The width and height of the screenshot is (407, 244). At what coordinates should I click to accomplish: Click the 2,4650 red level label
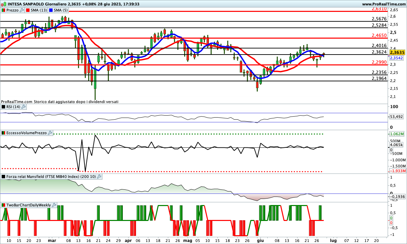point(379,35)
